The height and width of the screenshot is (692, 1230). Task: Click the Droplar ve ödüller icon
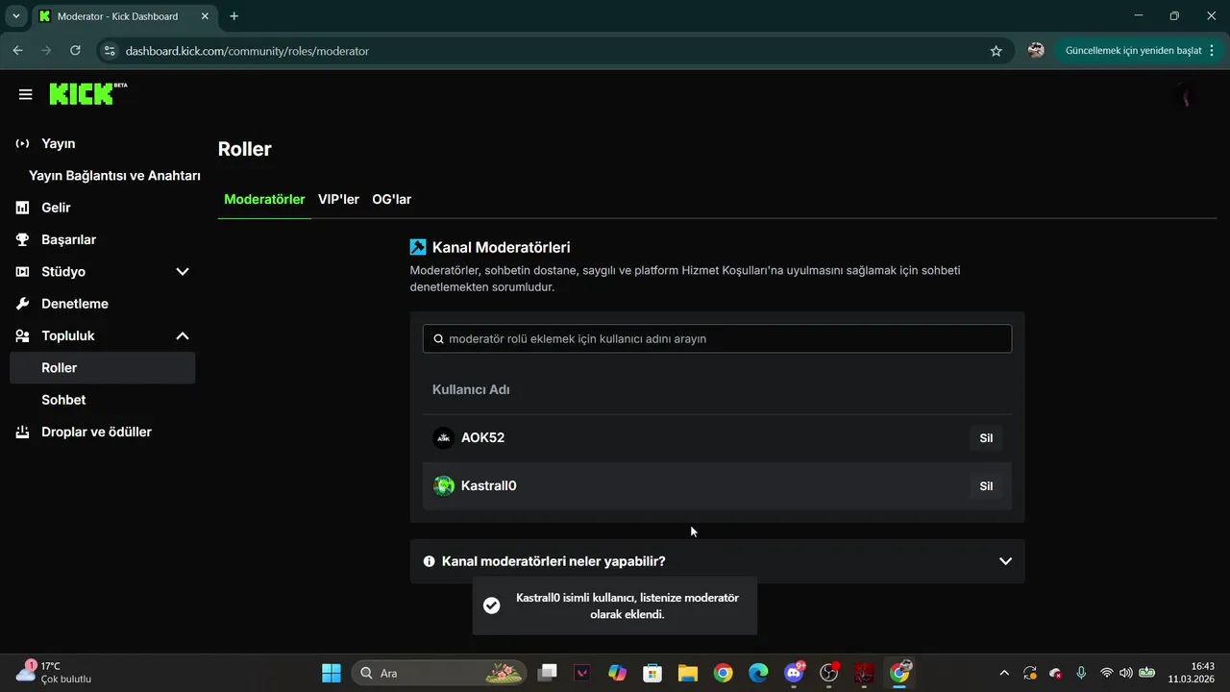(x=22, y=432)
